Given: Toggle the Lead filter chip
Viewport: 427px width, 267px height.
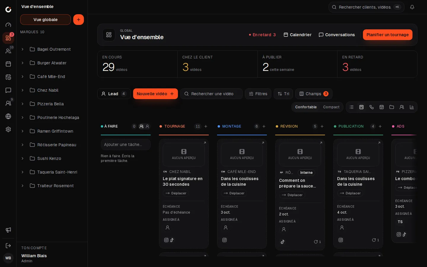Looking at the screenshot, I should [x=114, y=94].
